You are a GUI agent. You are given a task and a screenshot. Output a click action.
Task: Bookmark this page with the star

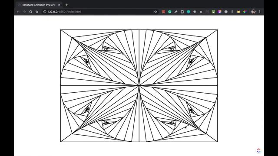point(156,12)
